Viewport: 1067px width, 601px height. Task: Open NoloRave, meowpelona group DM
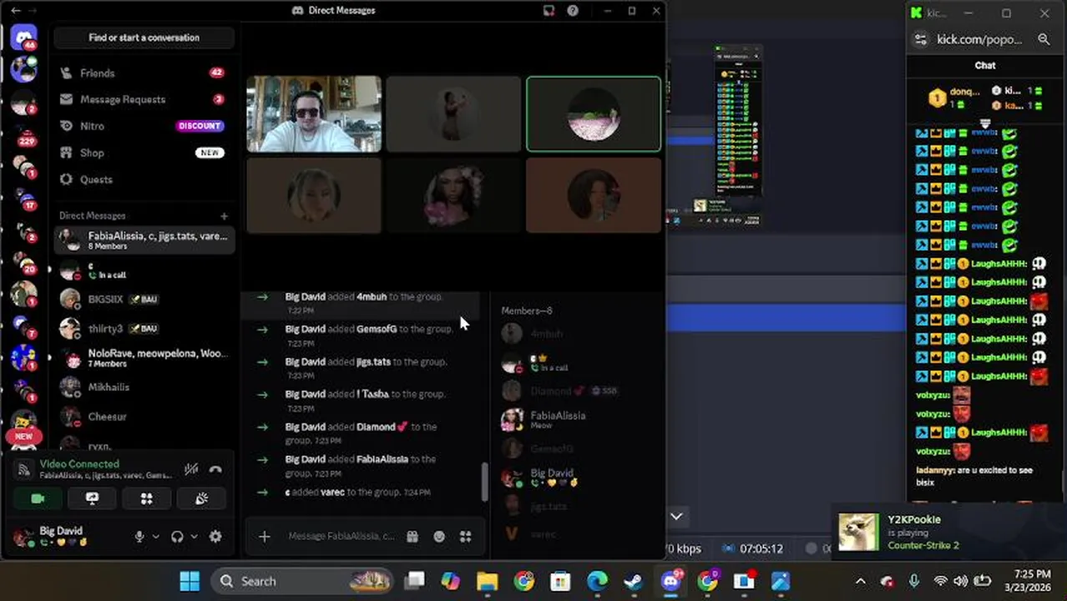coord(144,358)
